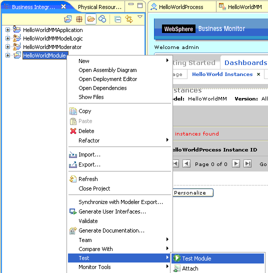
Task: Close the Business Integration view tab
Action: click(x=63, y=7)
